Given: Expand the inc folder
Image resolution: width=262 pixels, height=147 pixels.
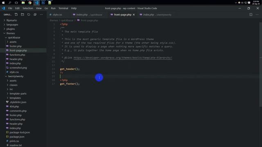Looking at the screenshot, I should tap(11, 89).
